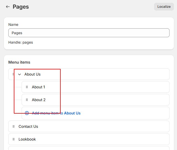Select the Lookbook menu item

tap(27, 139)
